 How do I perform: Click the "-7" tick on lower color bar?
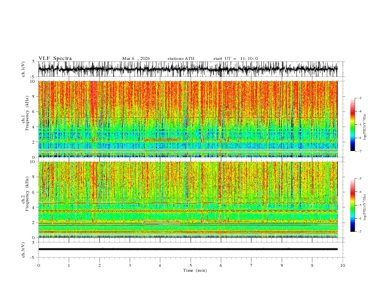pyautogui.click(x=359, y=232)
